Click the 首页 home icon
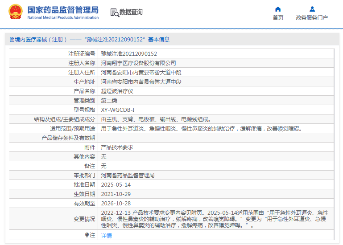The image size is (343, 245). (x=278, y=9)
